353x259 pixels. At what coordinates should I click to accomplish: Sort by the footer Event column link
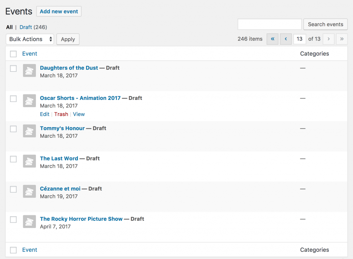pyautogui.click(x=30, y=250)
